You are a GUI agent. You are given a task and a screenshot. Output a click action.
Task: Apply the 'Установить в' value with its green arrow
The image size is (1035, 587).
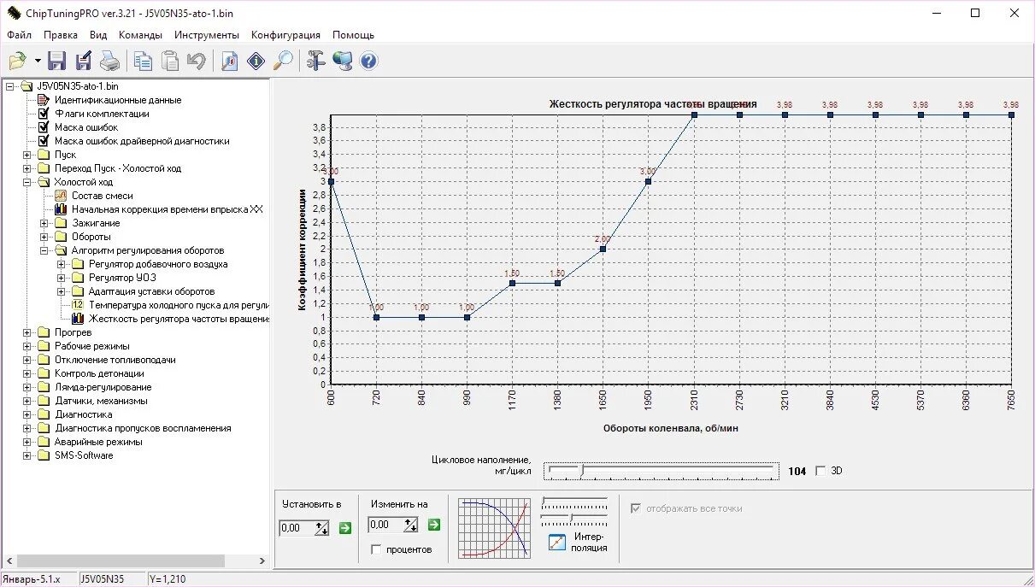tap(345, 528)
